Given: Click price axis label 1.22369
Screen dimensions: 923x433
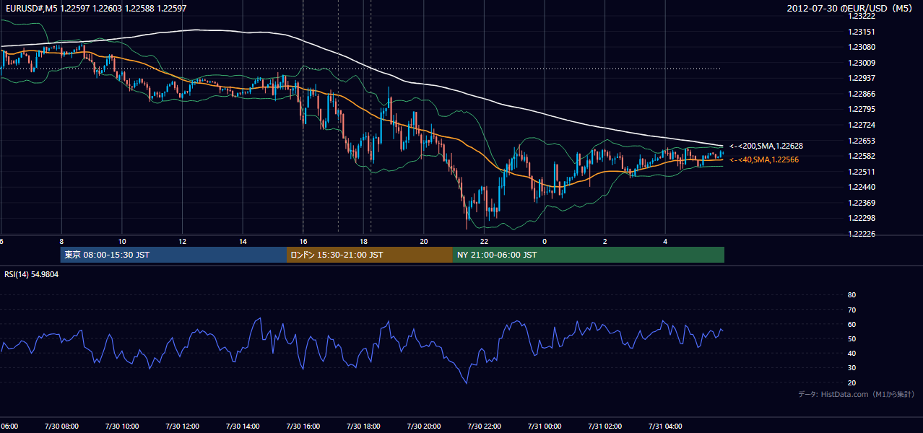Looking at the screenshot, I should click(862, 203).
